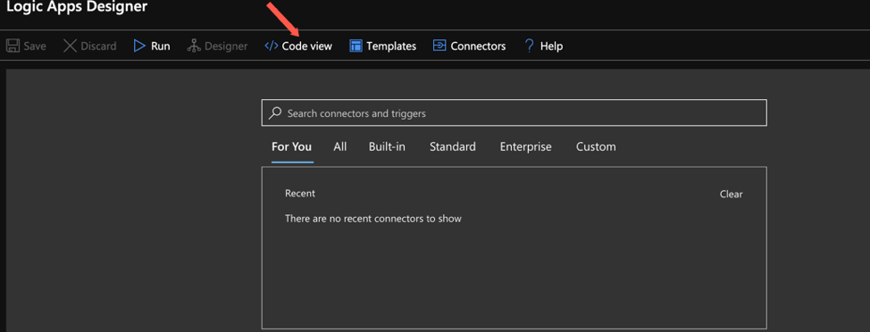This screenshot has width=870, height=332.
Task: Select the For You tab
Action: [x=292, y=147]
